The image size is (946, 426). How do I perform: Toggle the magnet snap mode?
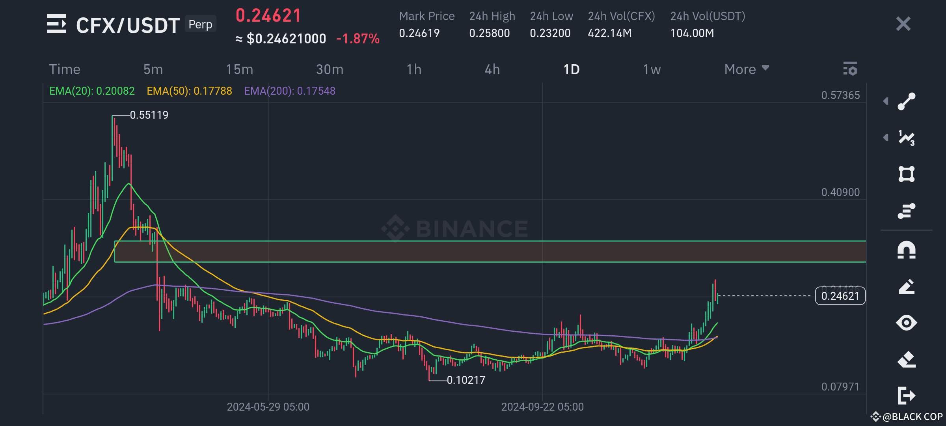tap(906, 250)
